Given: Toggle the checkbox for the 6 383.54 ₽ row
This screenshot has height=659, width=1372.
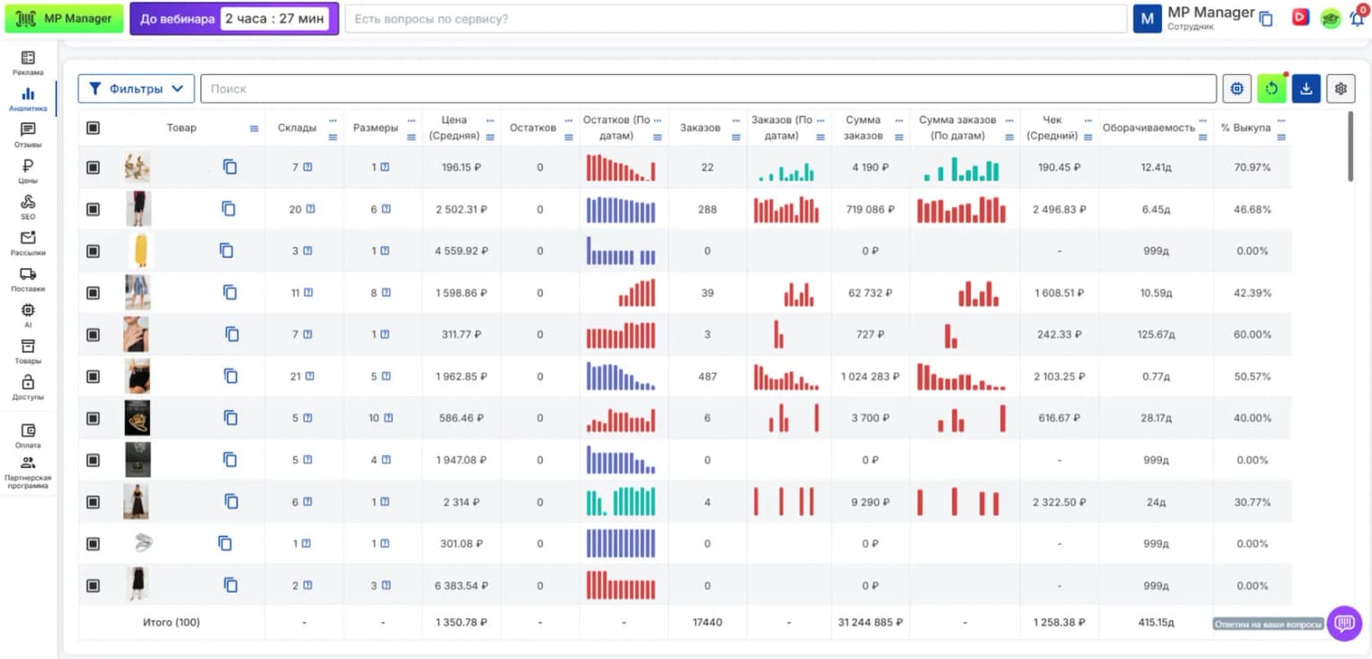Looking at the screenshot, I should [x=93, y=585].
